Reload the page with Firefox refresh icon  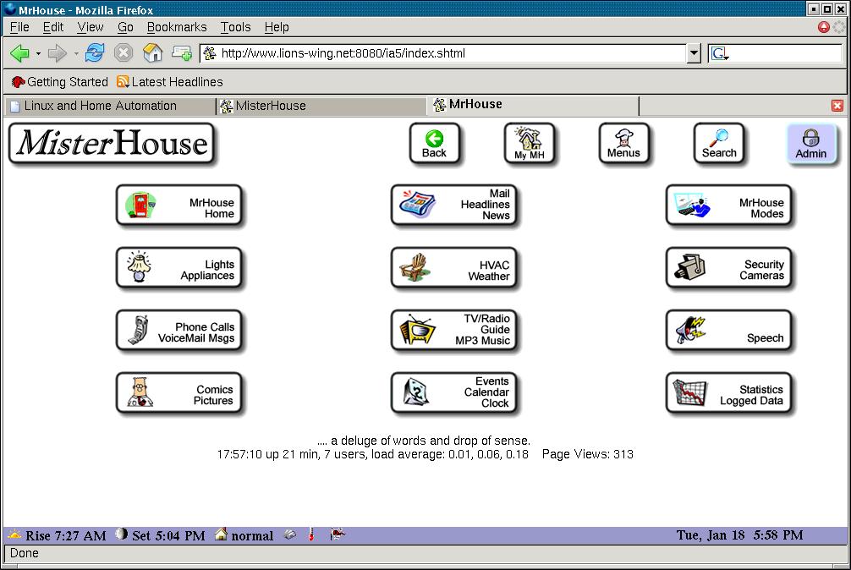pos(95,53)
